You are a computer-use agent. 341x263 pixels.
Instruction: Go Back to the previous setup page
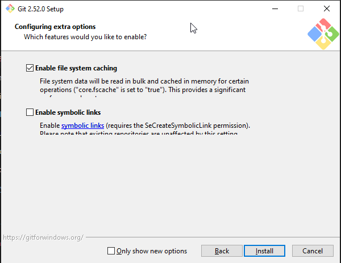pyautogui.click(x=222, y=251)
